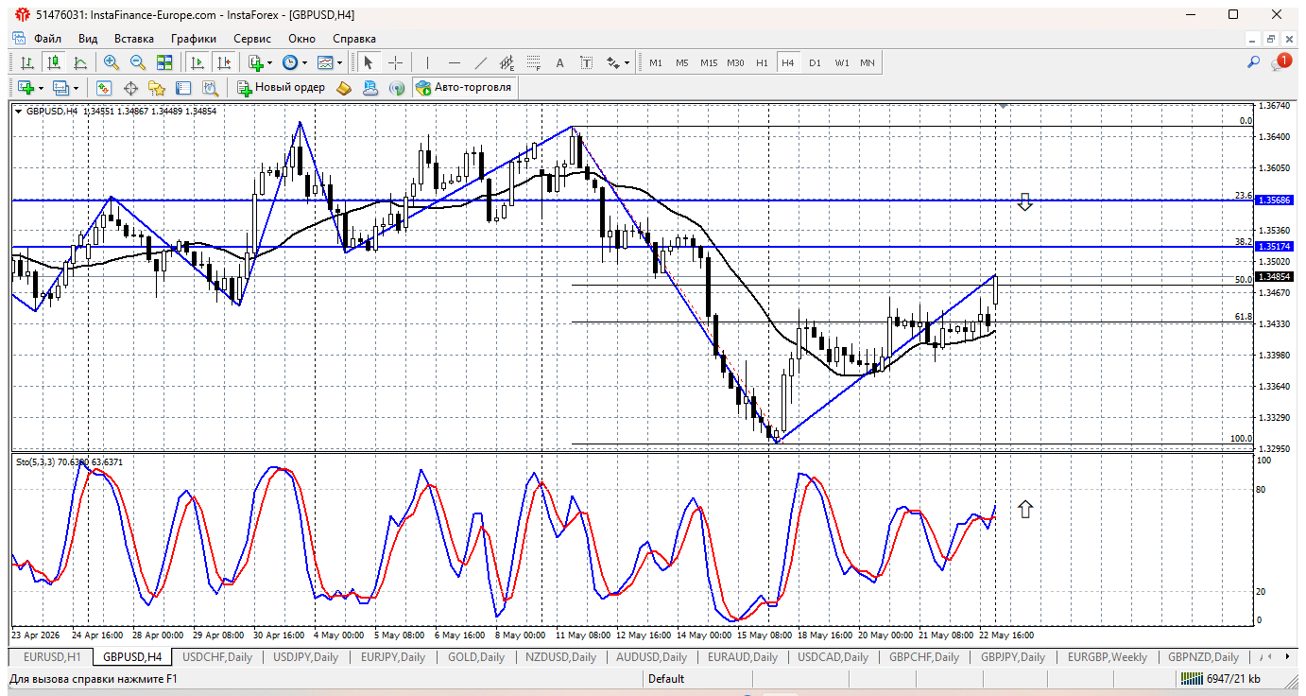Open the Navigator folder-star icon

[x=157, y=87]
